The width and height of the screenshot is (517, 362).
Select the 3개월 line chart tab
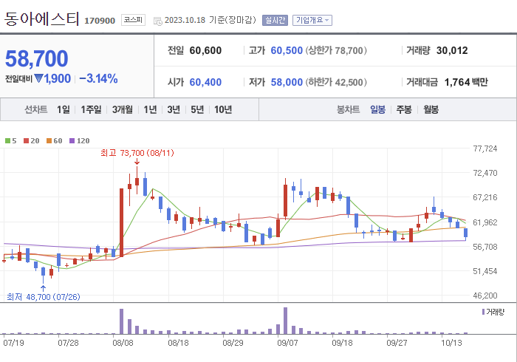(x=123, y=109)
